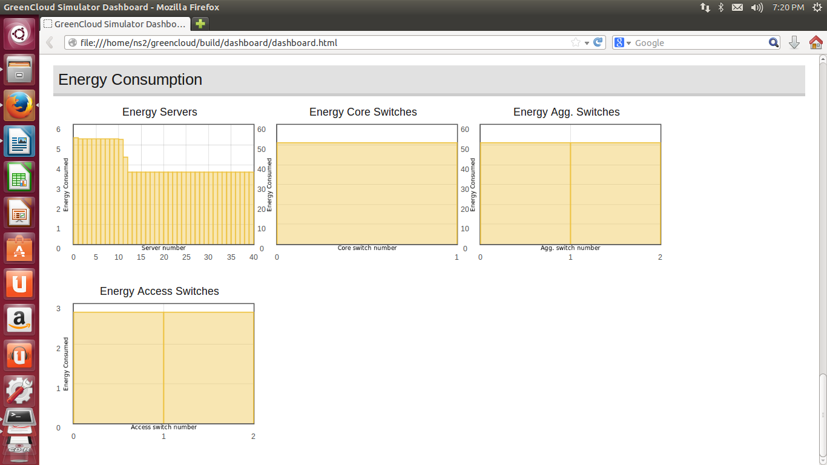This screenshot has width=827, height=465.
Task: Bookmark this page with the star icon
Action: click(x=576, y=42)
